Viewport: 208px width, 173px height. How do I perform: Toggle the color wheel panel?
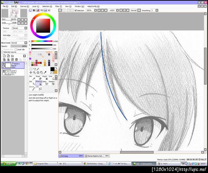click(31, 10)
